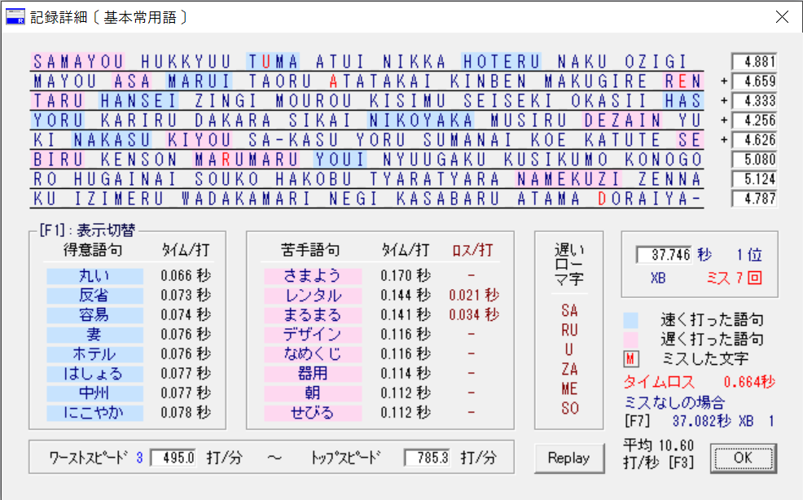803x500 pixels.
Task: Click the word SAMAYOU in the romaji log
Action: (78, 62)
